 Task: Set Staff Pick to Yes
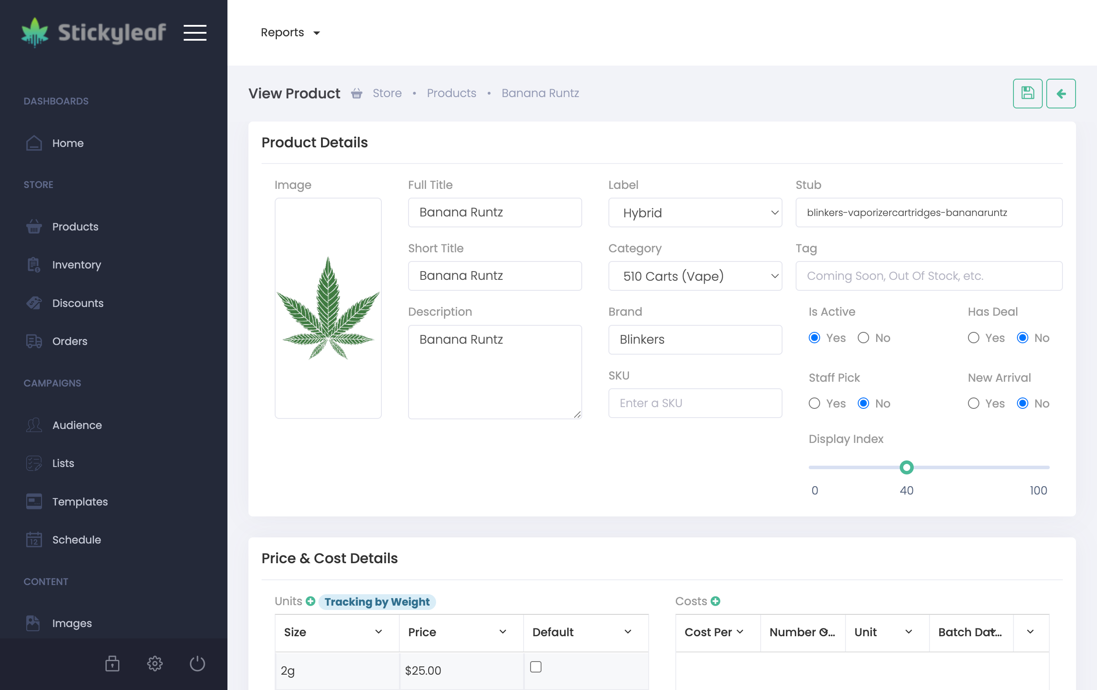click(814, 403)
